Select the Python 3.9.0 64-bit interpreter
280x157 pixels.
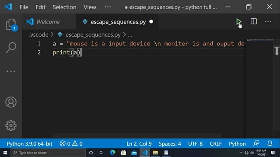coord(29,143)
